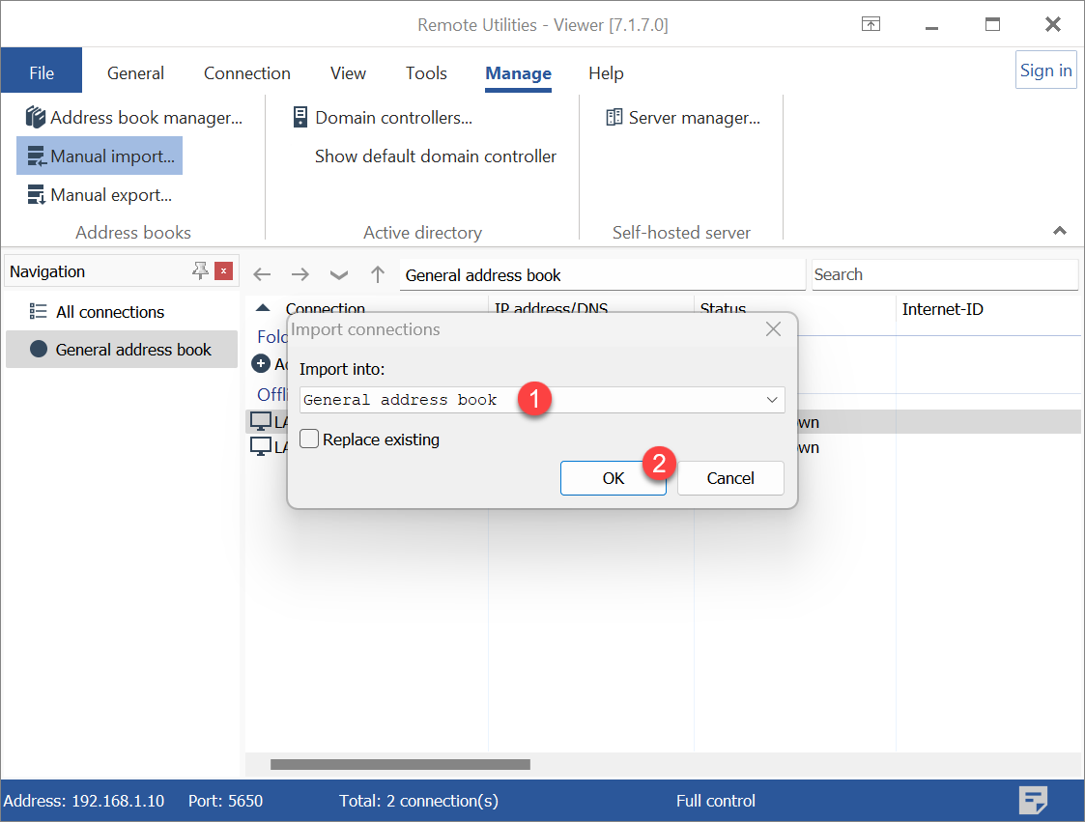
Task: Select All connections in Navigation
Action: pos(110,312)
